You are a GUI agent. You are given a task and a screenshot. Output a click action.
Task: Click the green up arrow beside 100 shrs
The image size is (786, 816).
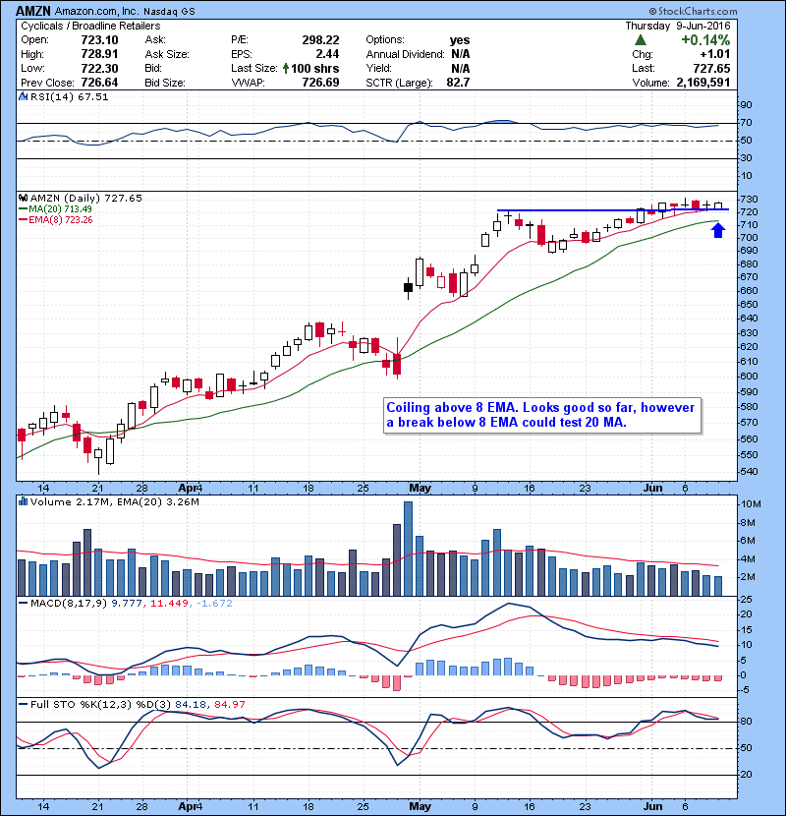coord(286,68)
